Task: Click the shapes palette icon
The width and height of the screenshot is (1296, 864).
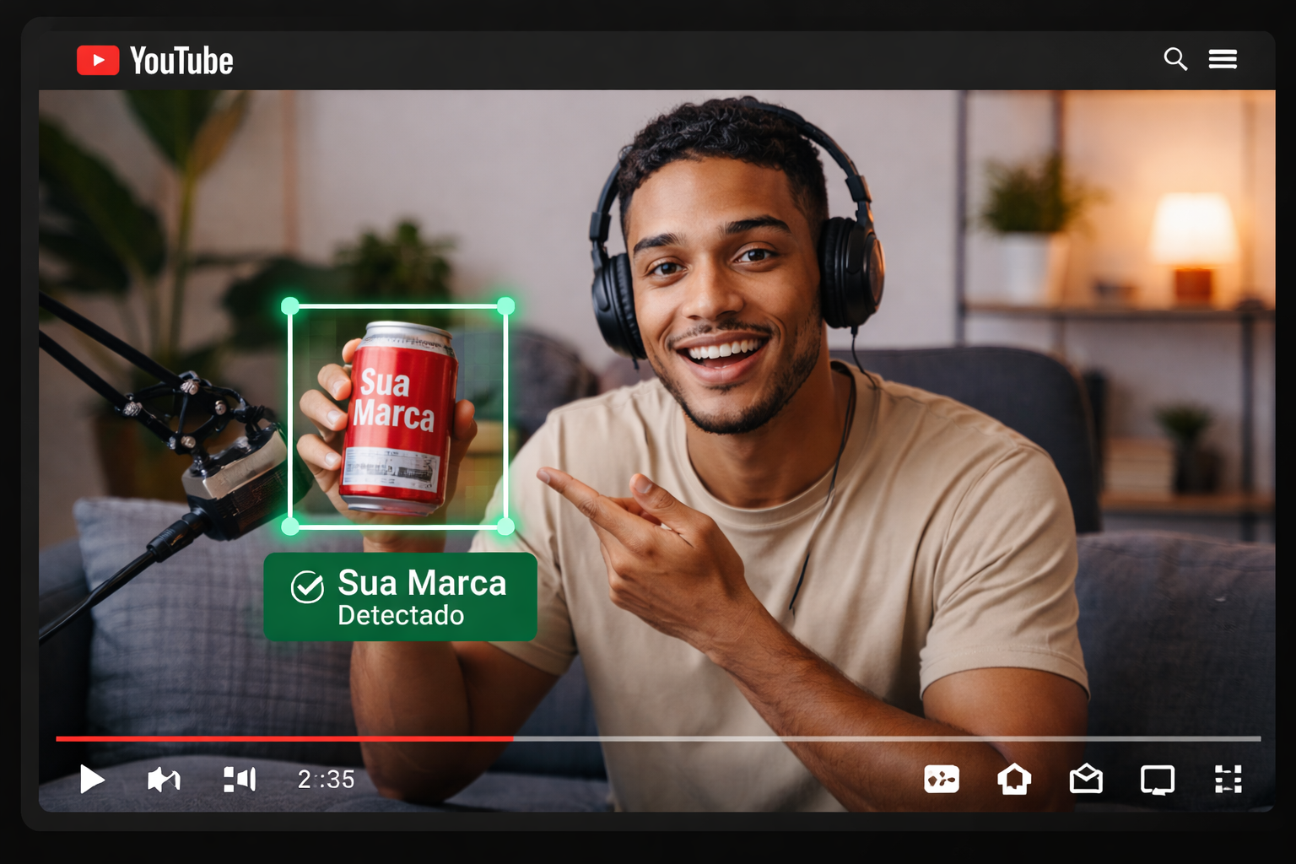Action: click(x=942, y=780)
